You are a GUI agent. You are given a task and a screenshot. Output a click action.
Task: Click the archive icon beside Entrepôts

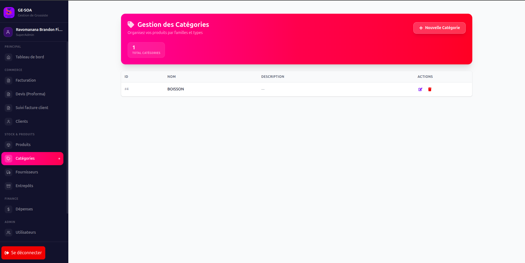point(9,186)
